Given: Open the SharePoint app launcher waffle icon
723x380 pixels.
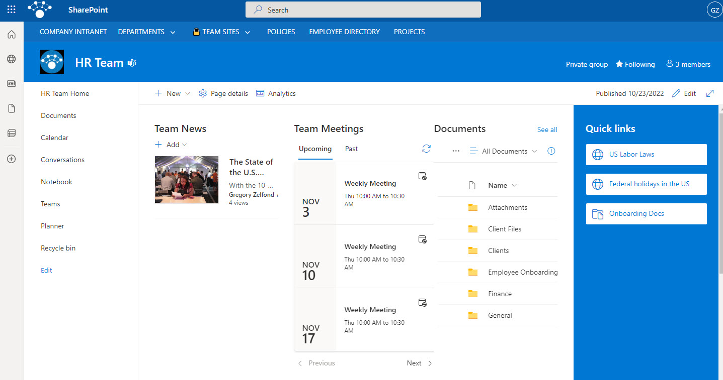Looking at the screenshot, I should [x=11, y=10].
